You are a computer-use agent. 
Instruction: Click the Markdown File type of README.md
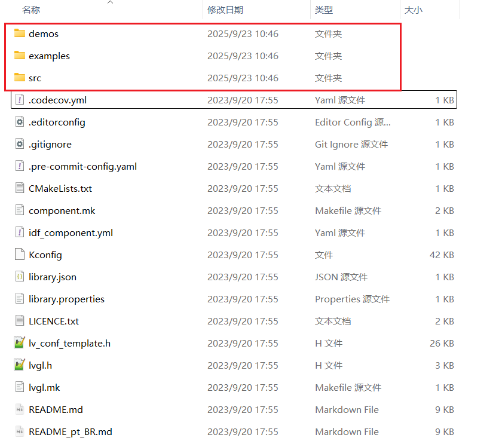347,410
